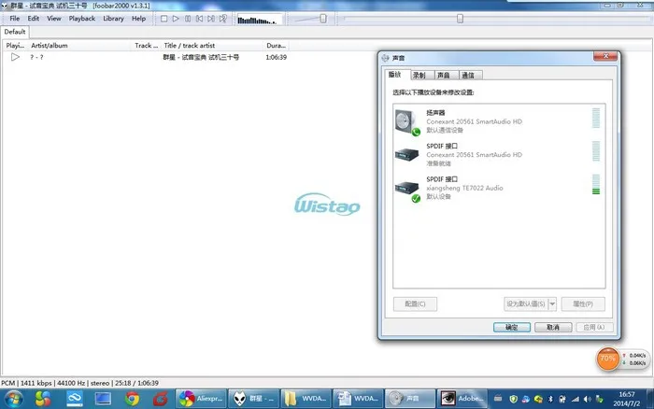Click the level meter beside TE7022 Audio
Image resolution: width=654 pixels, height=409 pixels.
[596, 184]
